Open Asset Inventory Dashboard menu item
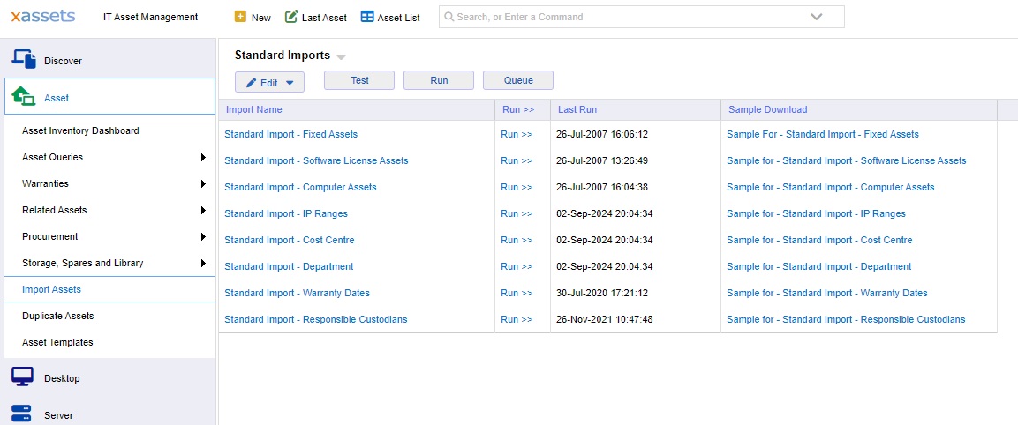The image size is (1018, 425). point(80,130)
